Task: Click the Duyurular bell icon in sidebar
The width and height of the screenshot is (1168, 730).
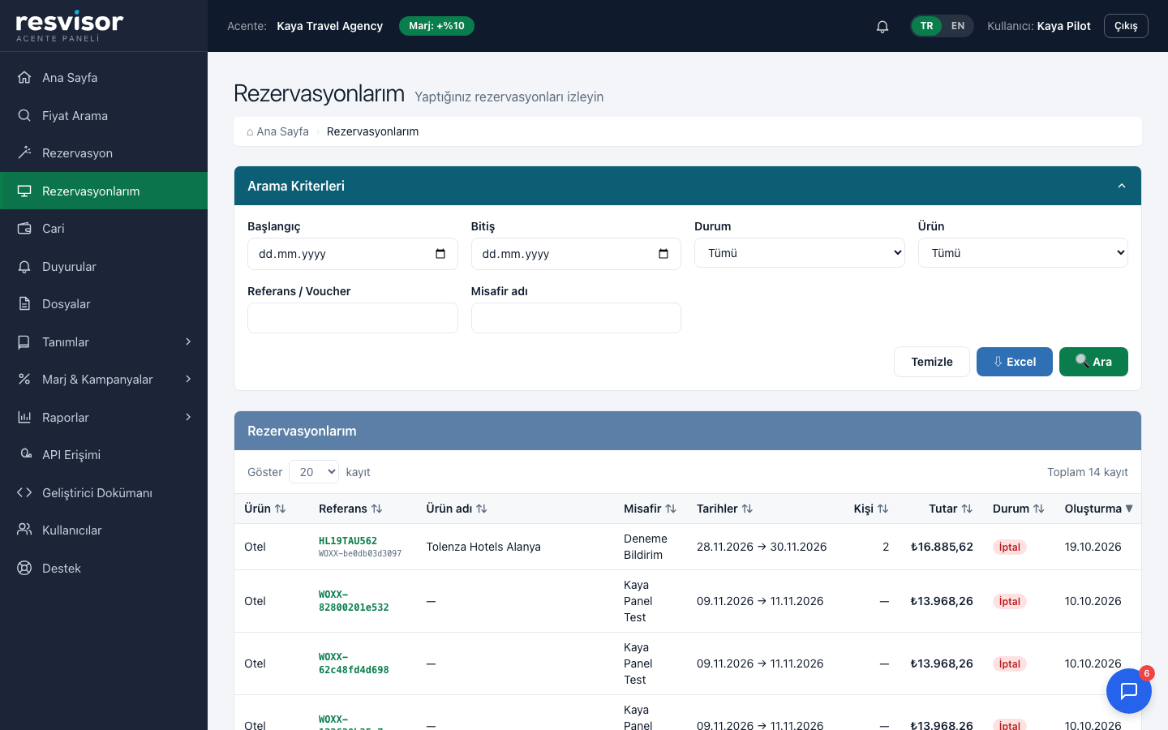Action: tap(25, 266)
